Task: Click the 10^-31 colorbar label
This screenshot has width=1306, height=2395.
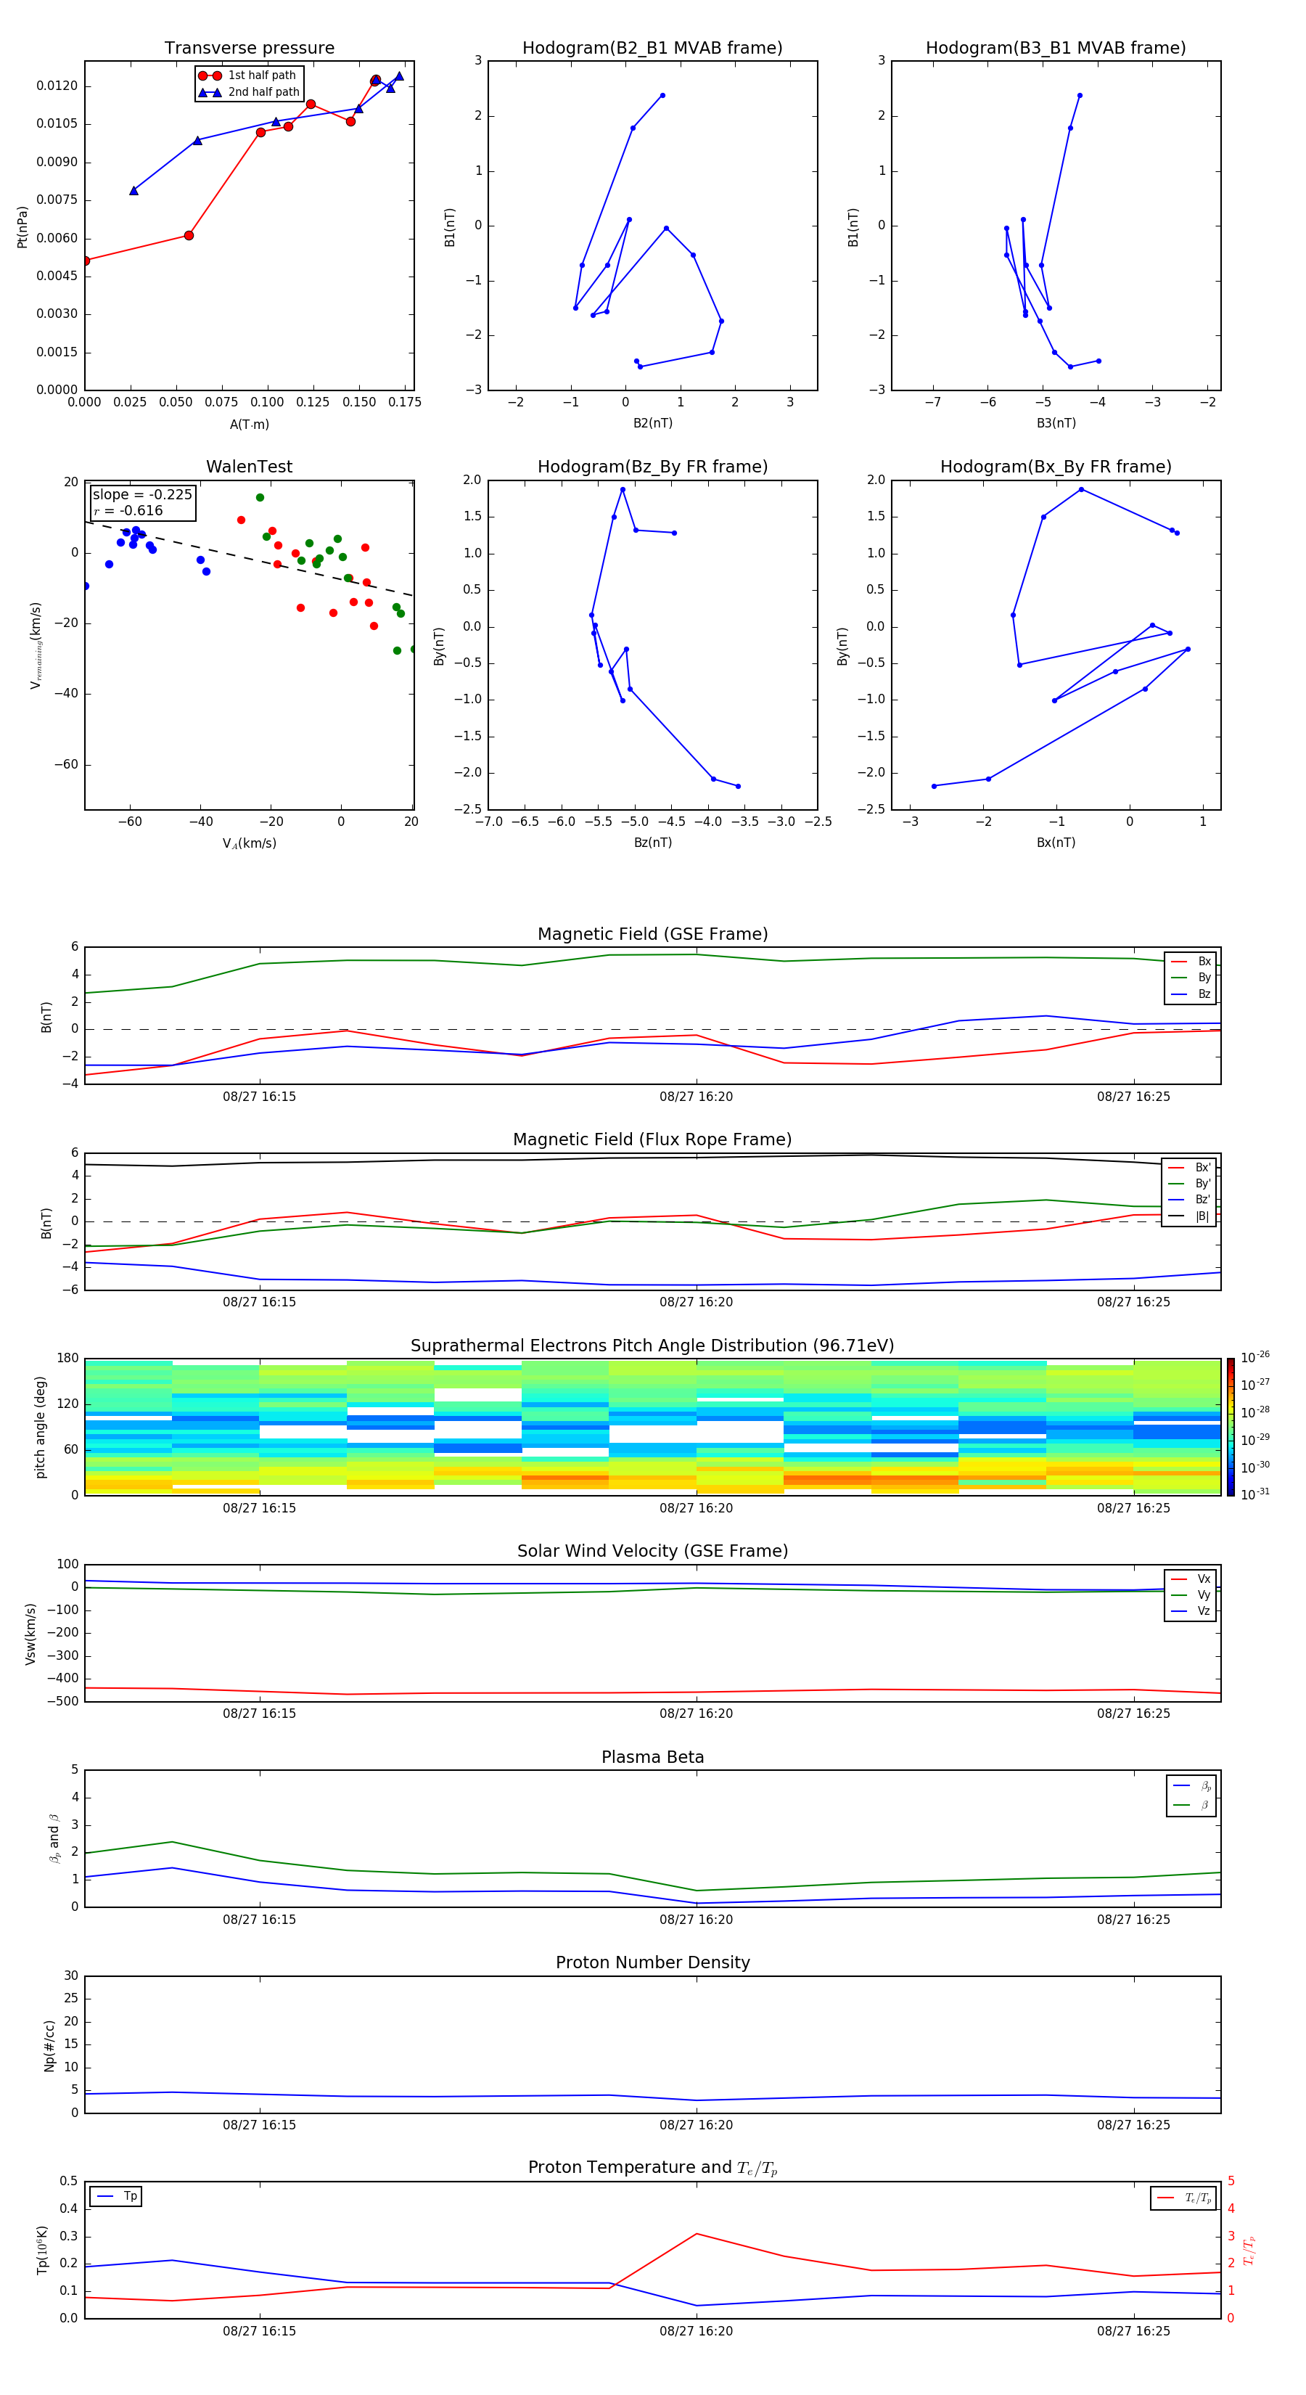Action: pos(1255,1494)
